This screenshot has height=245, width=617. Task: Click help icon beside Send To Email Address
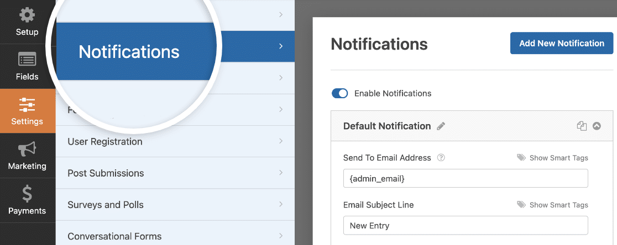441,158
